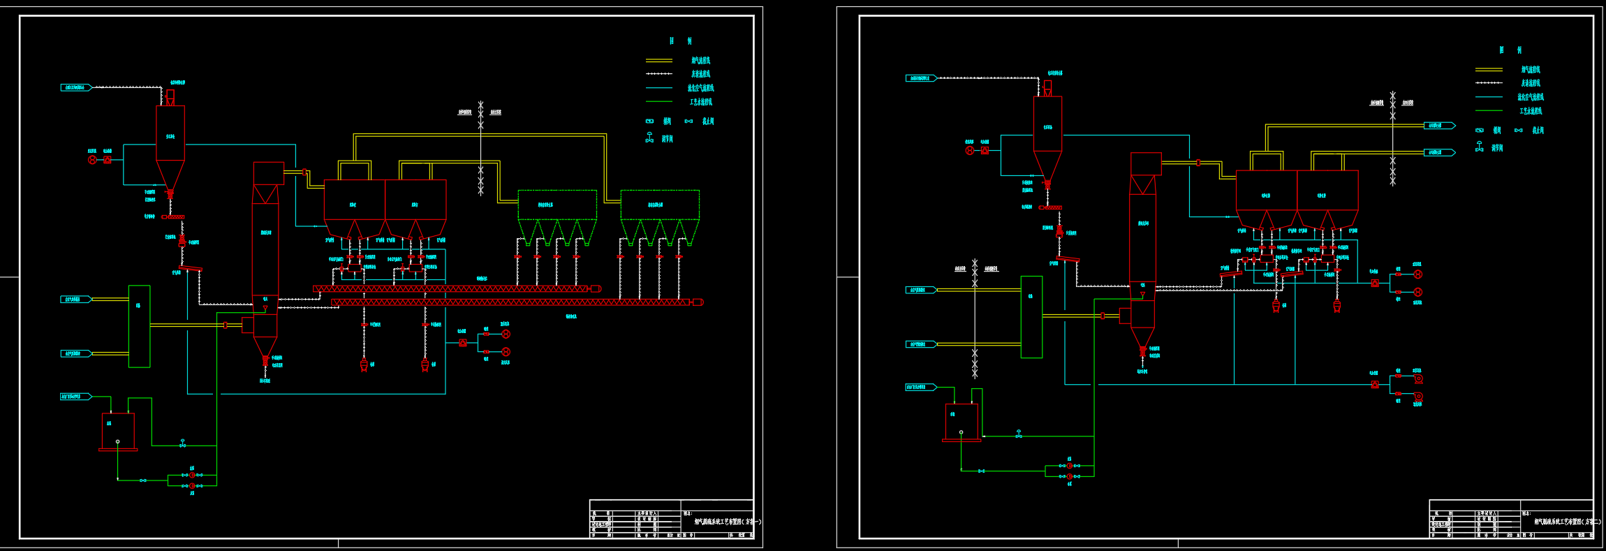The image size is (1606, 551).
Task: Select control valve on green water line, left drawing
Action: point(183,443)
